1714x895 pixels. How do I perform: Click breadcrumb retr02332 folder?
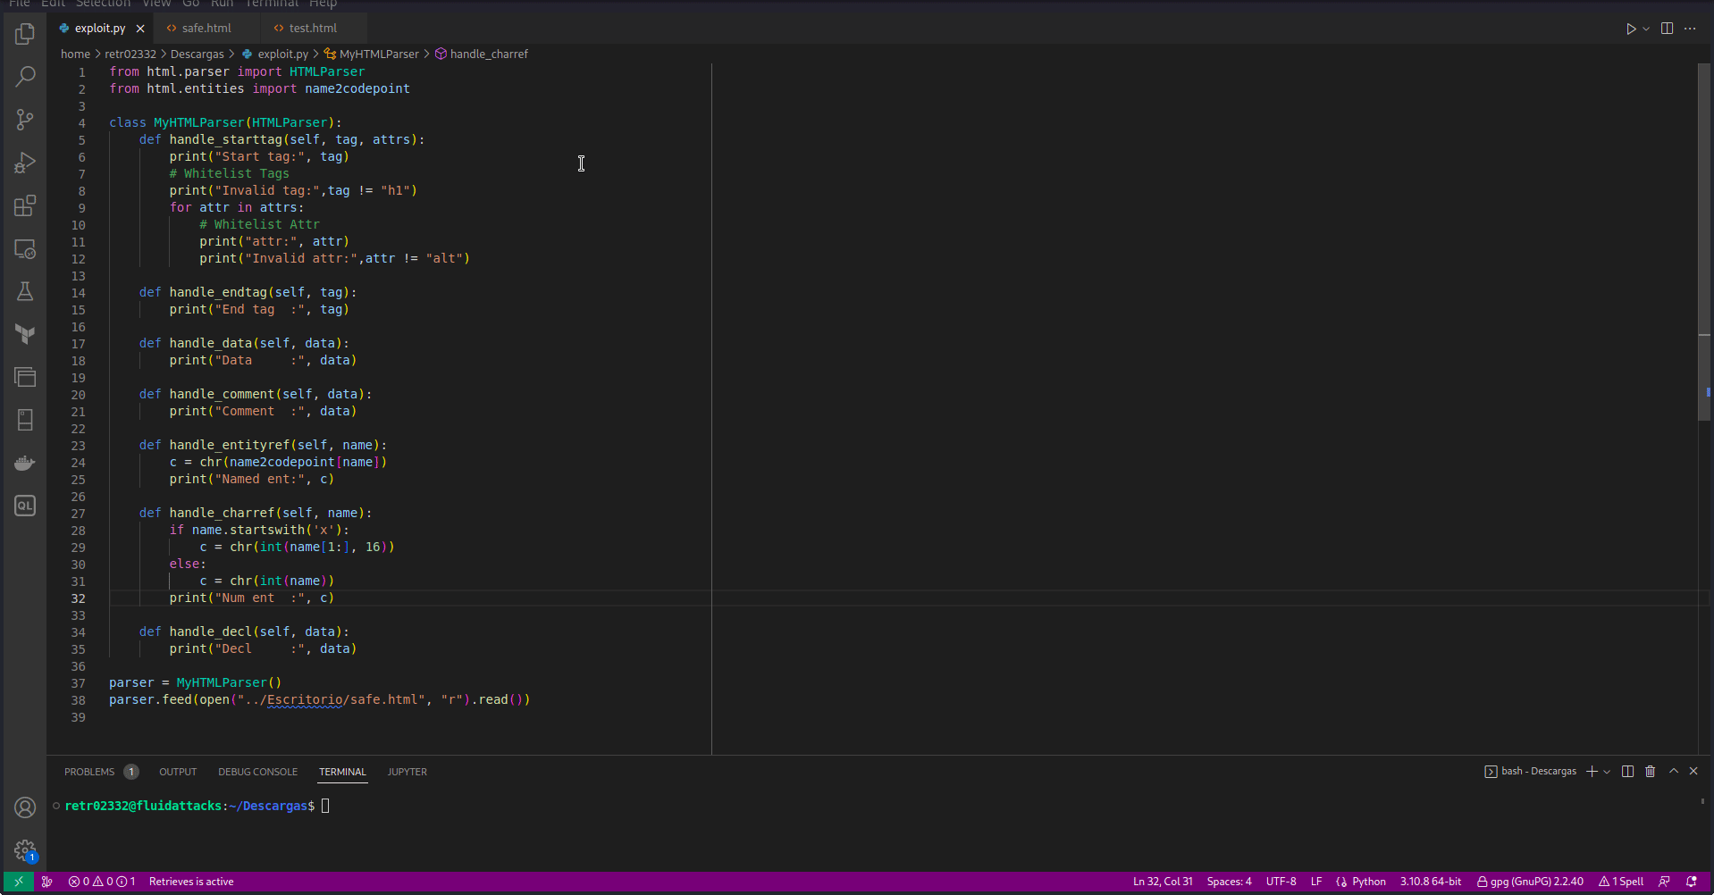tap(130, 54)
